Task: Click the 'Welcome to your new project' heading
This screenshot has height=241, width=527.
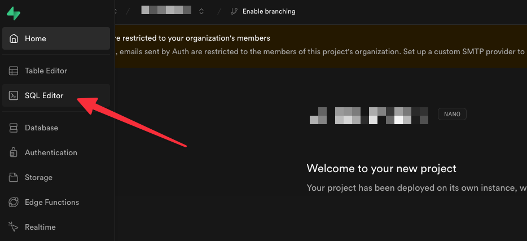Action: [x=381, y=169]
